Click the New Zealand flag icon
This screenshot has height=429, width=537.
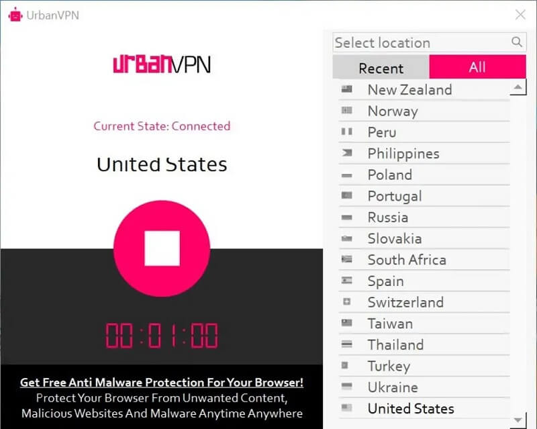347,89
